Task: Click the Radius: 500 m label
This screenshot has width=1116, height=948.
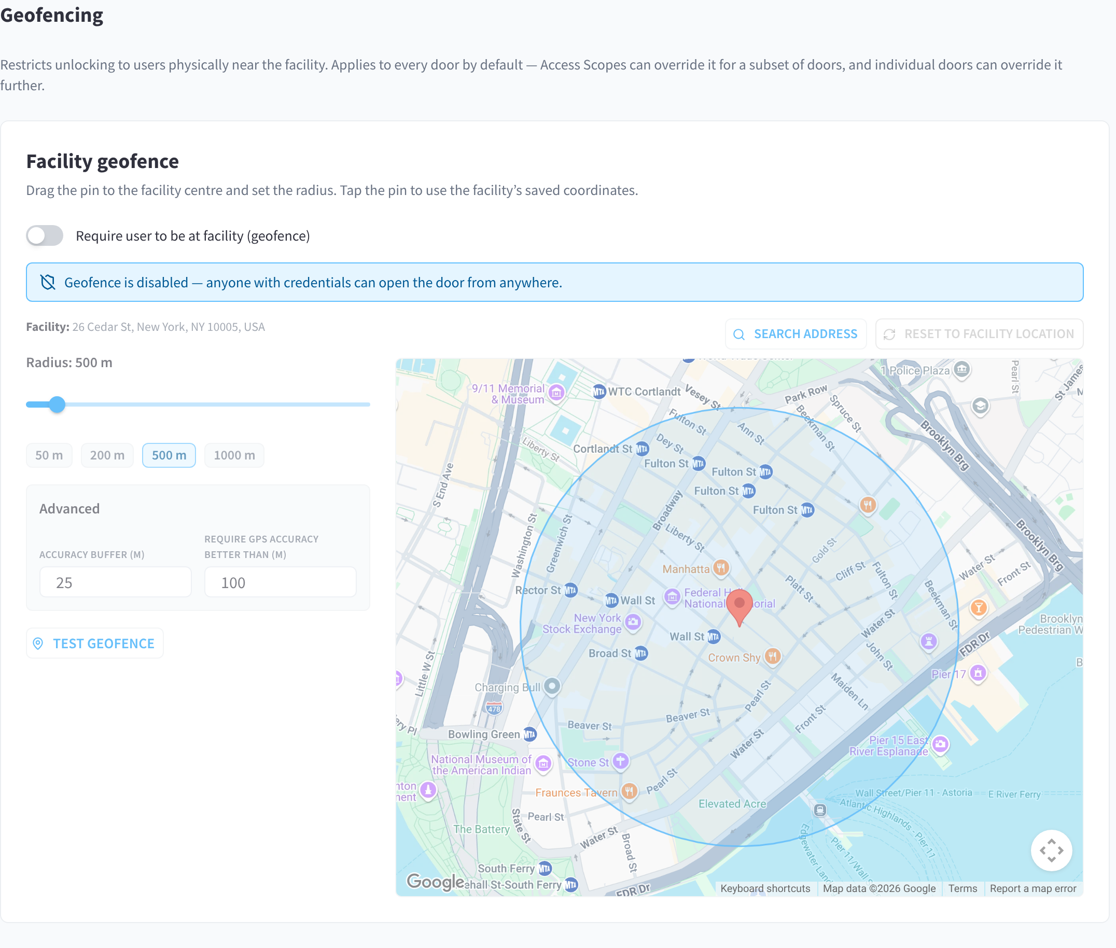Action: coord(69,362)
